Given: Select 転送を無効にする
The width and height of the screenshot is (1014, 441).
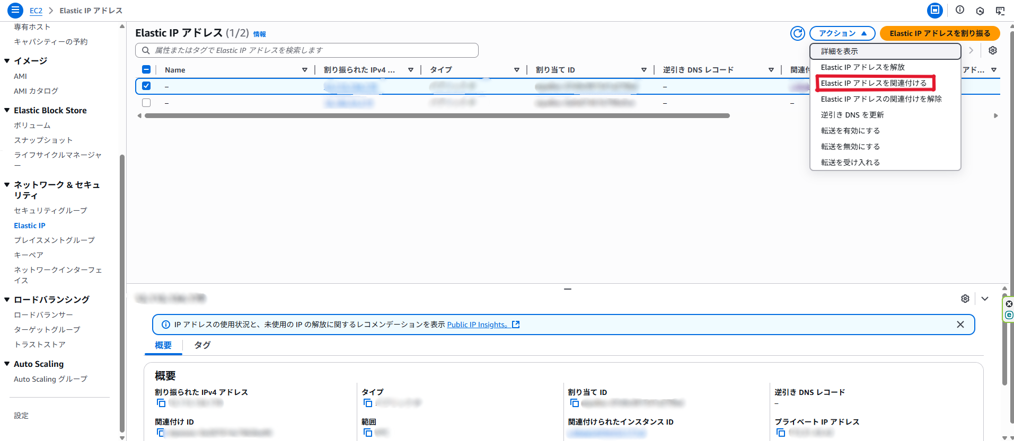Looking at the screenshot, I should (885, 147).
